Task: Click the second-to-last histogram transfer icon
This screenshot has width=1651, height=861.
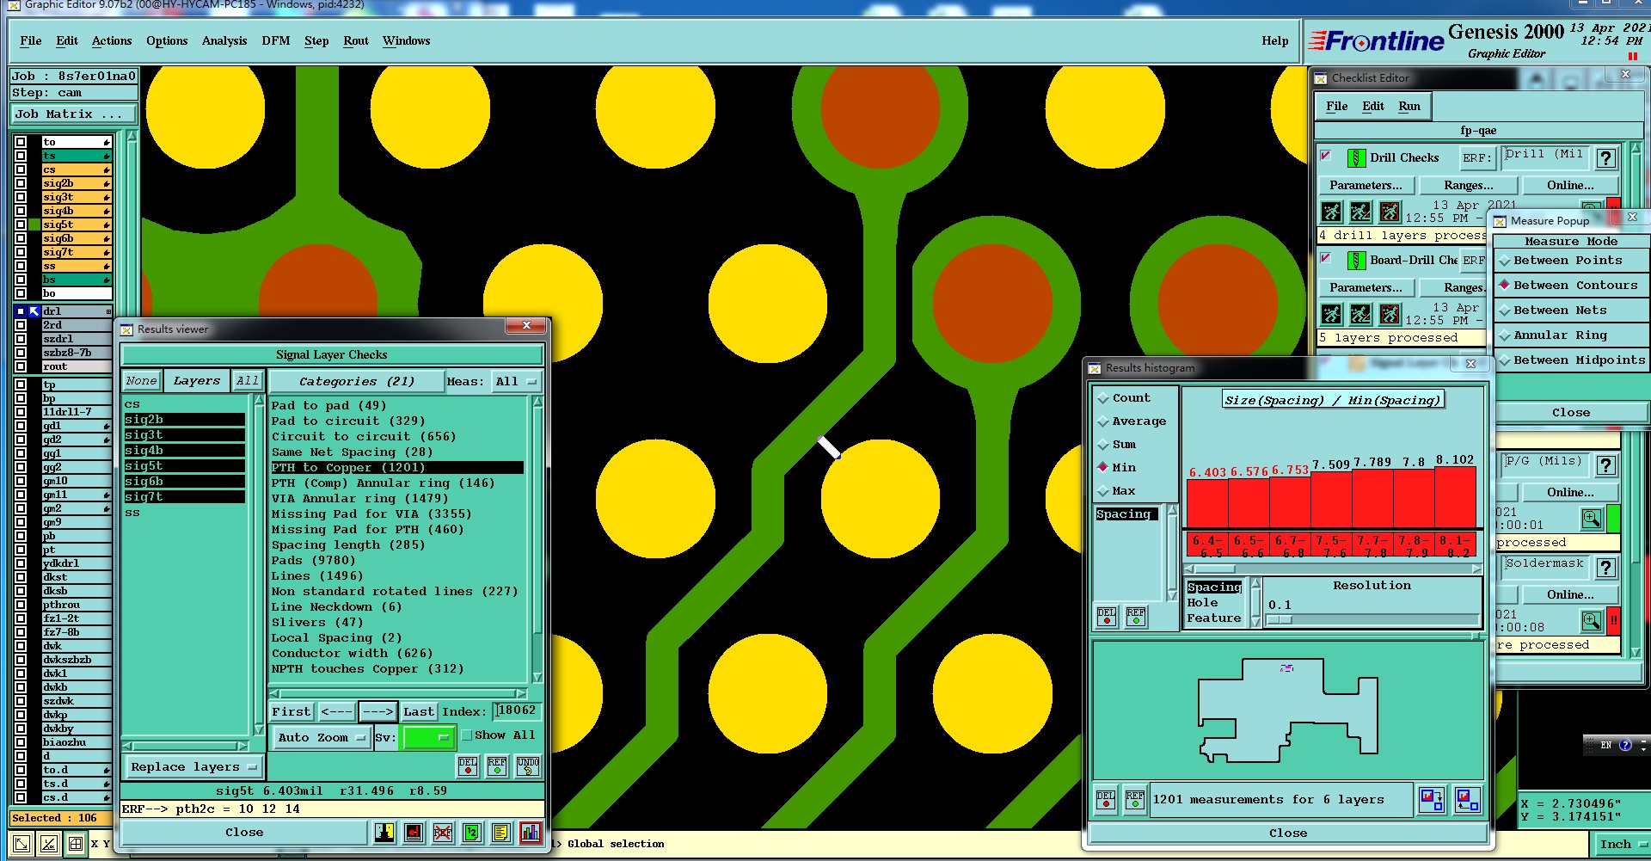Action: click(x=1432, y=800)
